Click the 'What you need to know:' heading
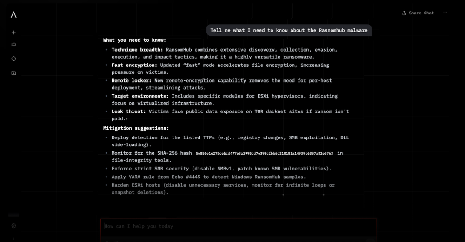 tap(135, 40)
